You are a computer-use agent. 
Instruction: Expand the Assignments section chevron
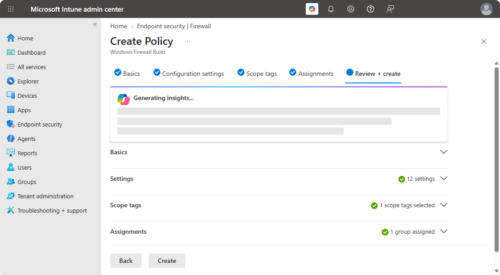click(443, 231)
